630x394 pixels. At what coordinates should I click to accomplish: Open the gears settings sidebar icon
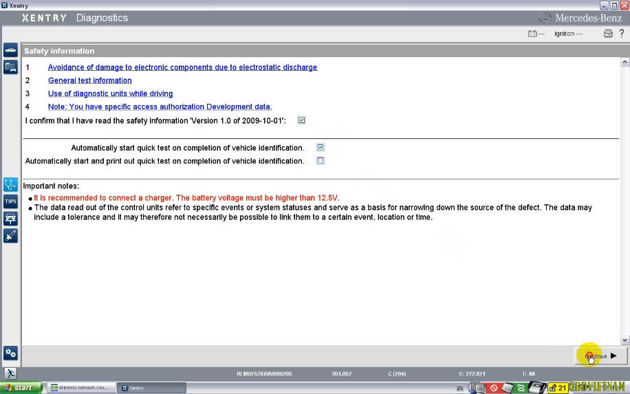(10, 353)
